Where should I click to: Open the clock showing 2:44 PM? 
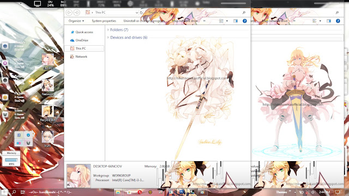[x=324, y=192]
